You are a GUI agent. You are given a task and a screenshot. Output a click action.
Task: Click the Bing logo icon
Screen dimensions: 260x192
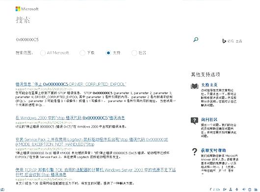pyautogui.click(x=224, y=41)
